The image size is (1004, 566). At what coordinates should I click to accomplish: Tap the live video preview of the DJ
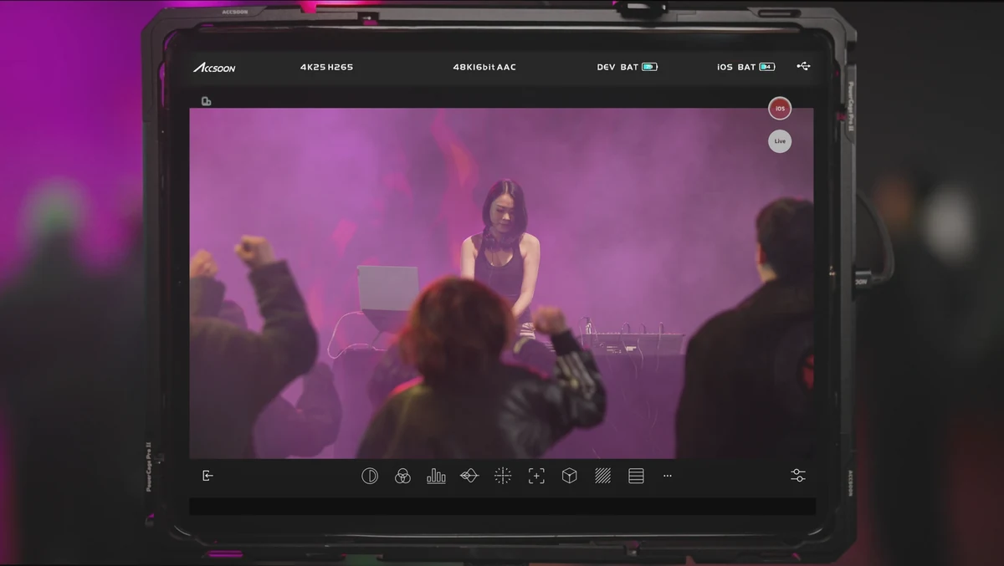501,283
